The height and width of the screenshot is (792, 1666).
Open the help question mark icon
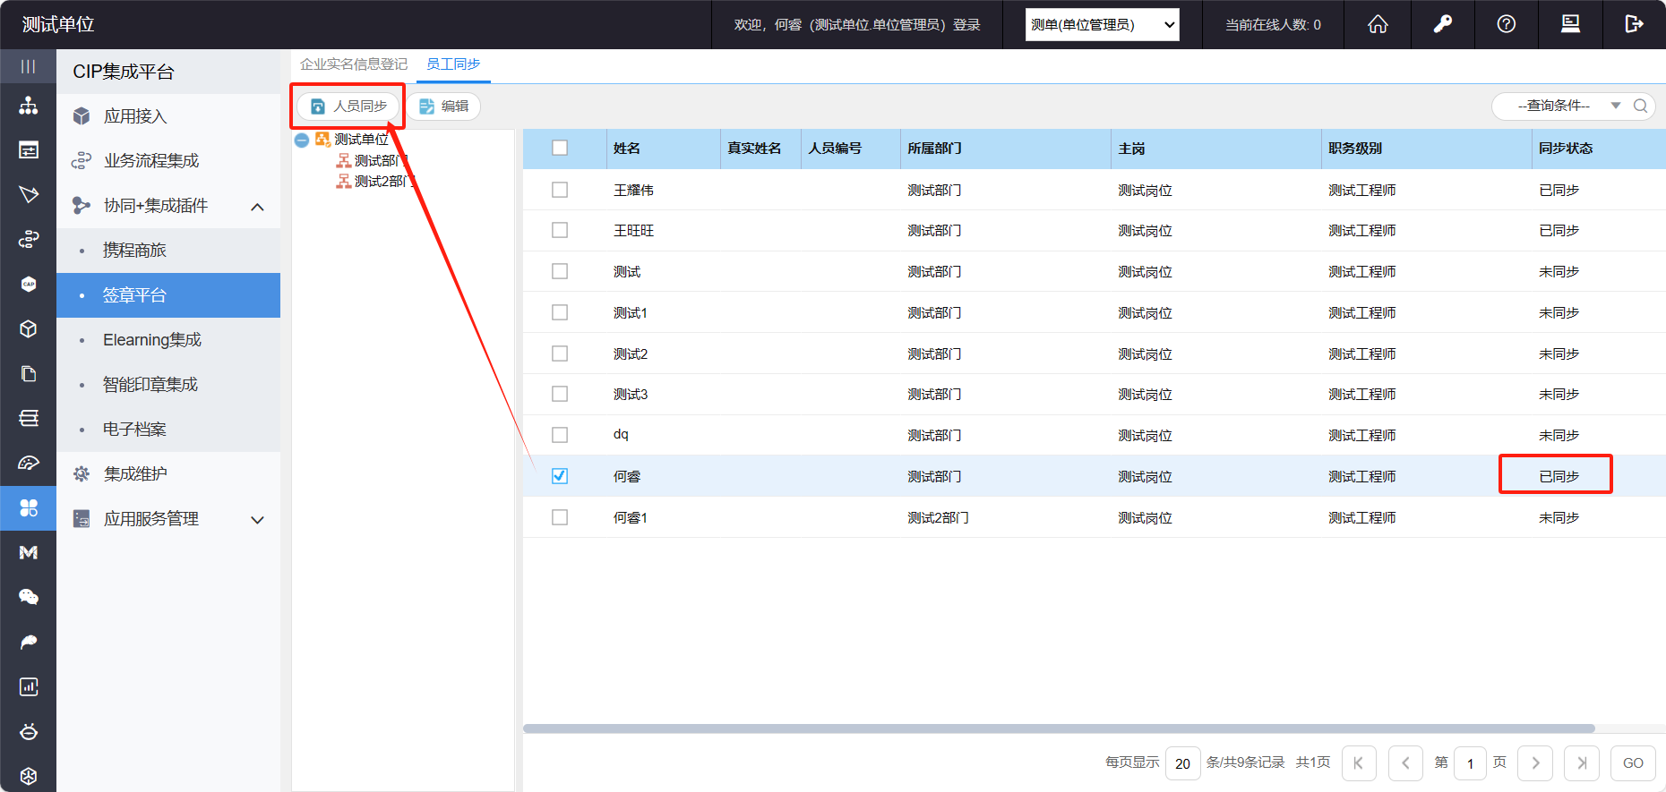(1507, 24)
